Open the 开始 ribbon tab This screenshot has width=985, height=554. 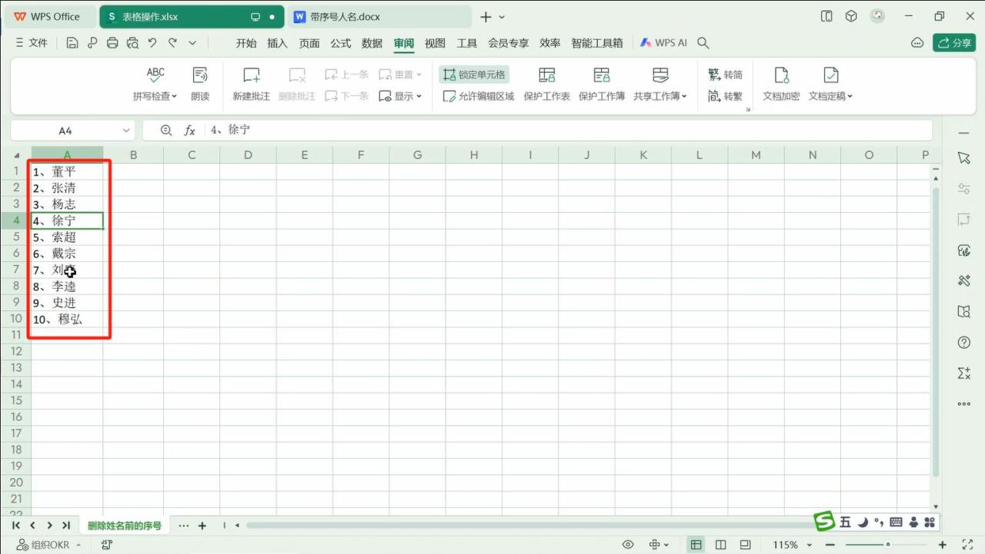pos(246,43)
